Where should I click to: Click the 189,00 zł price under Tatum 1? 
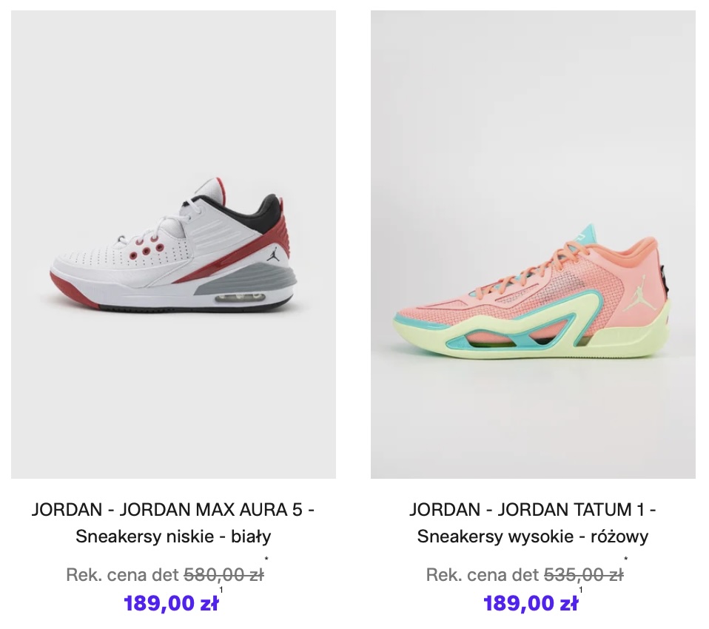point(531,603)
